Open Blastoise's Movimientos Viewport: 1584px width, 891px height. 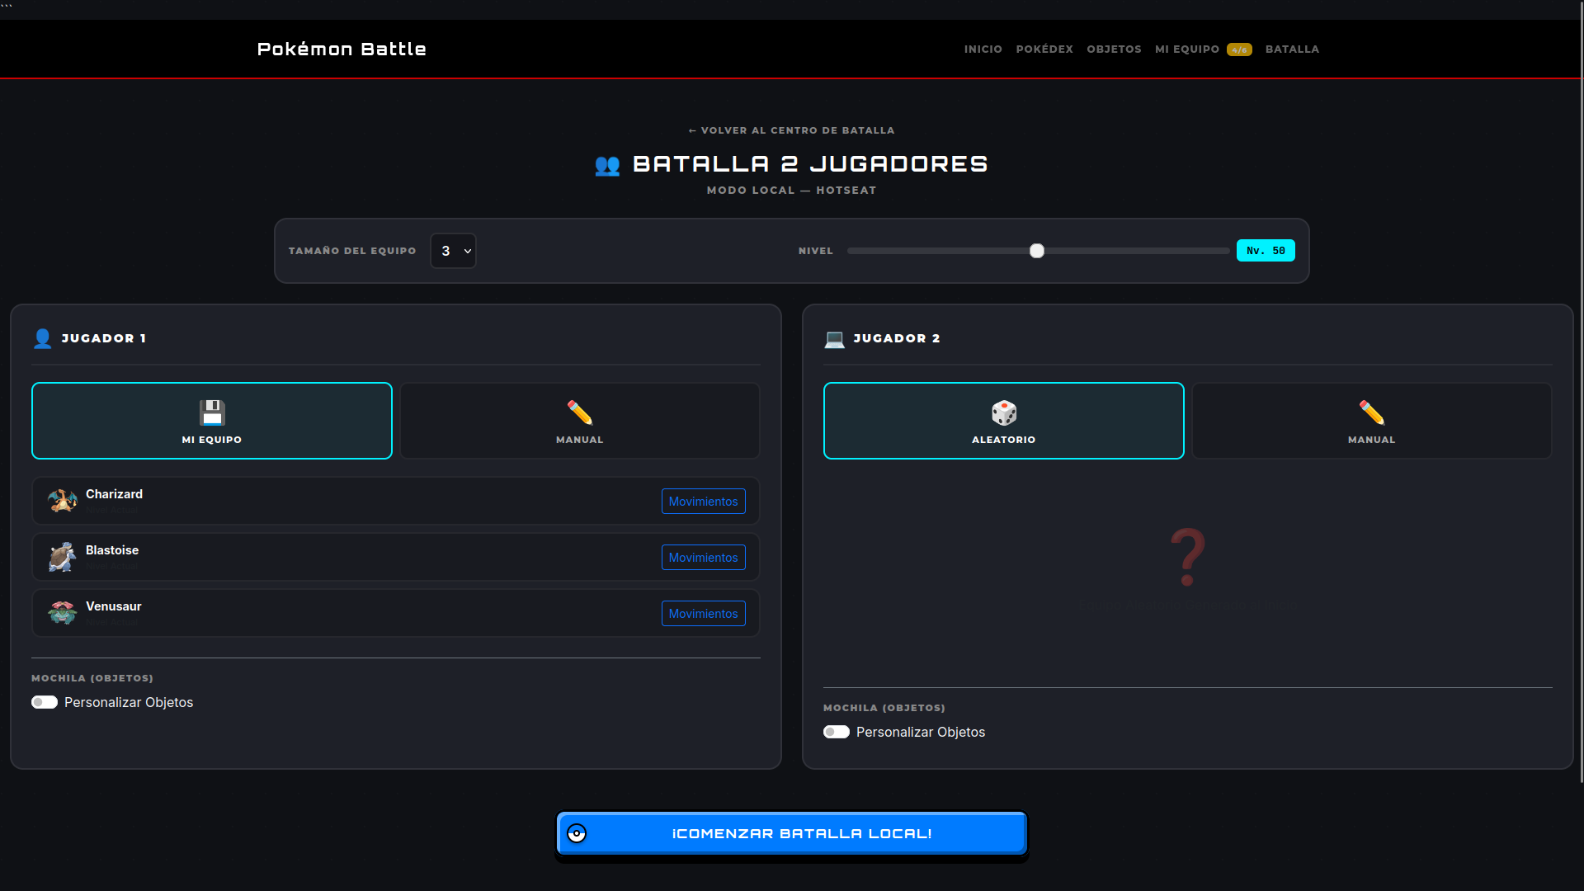point(703,558)
